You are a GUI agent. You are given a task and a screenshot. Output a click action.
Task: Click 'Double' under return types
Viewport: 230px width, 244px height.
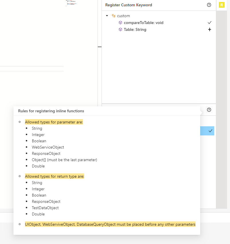38,214
